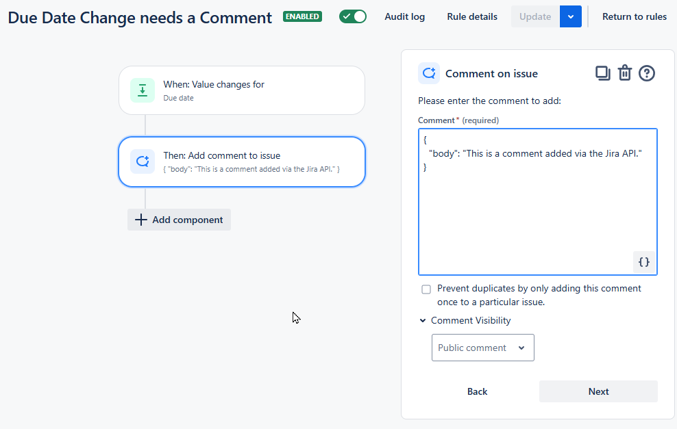
Task: Open the Audit log
Action: point(404,17)
